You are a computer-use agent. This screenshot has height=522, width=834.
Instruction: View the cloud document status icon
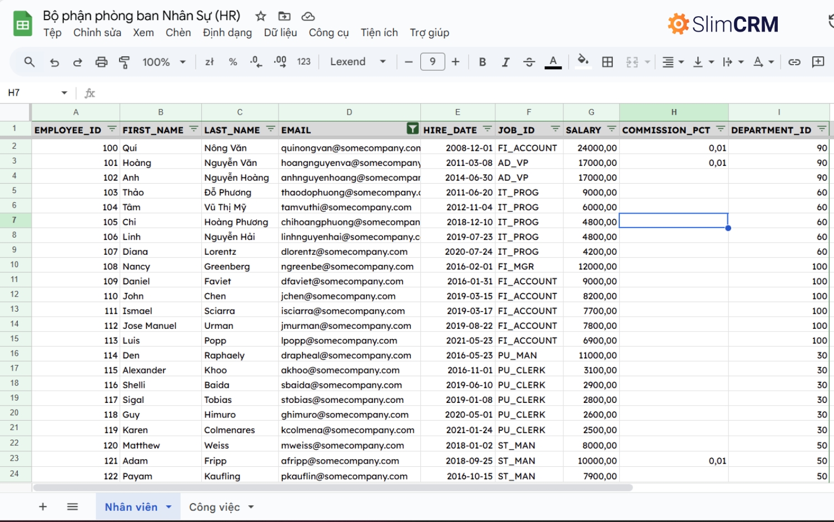click(x=308, y=16)
